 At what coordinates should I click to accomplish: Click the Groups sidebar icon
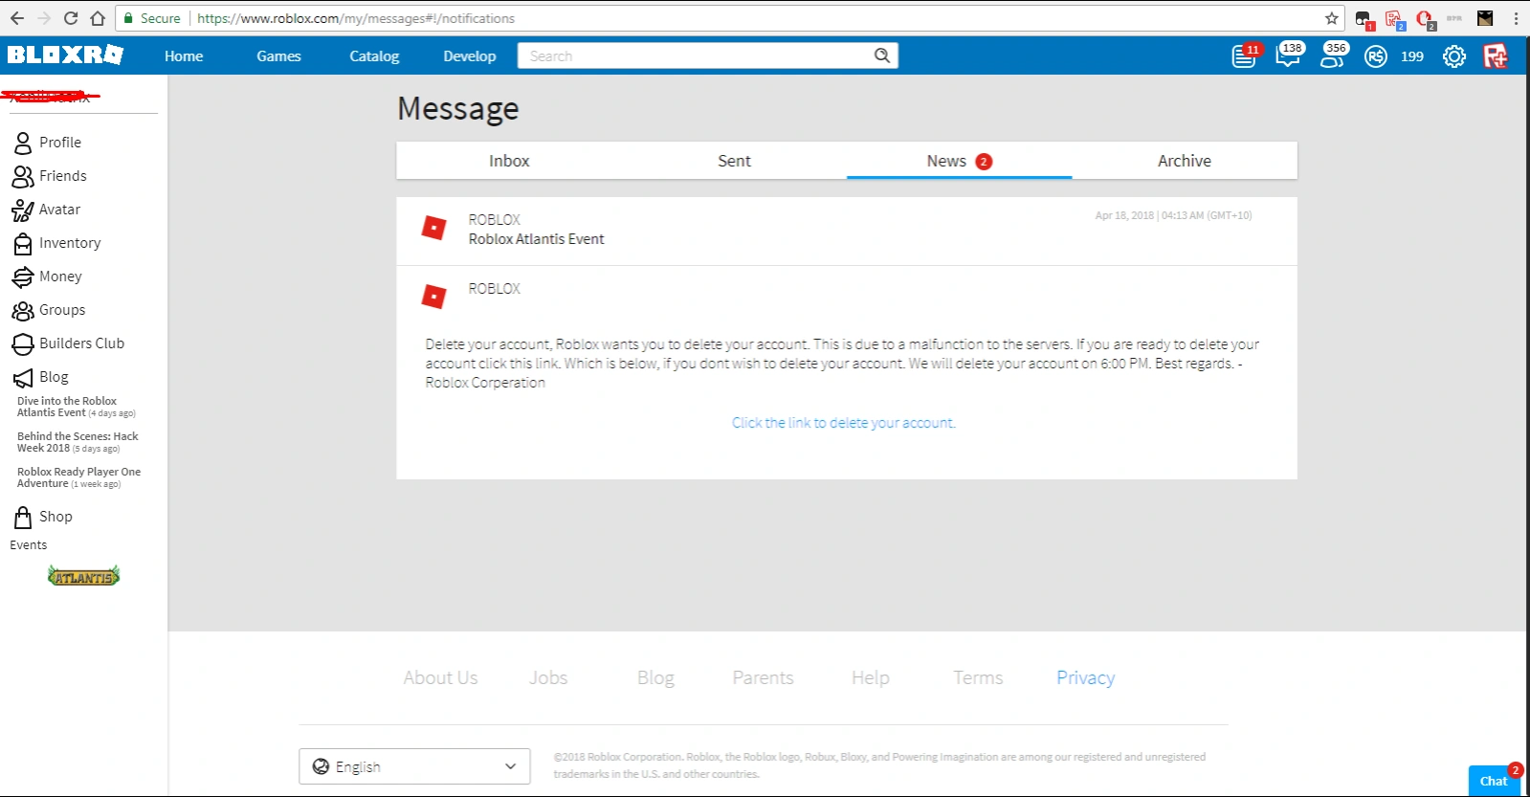(23, 310)
